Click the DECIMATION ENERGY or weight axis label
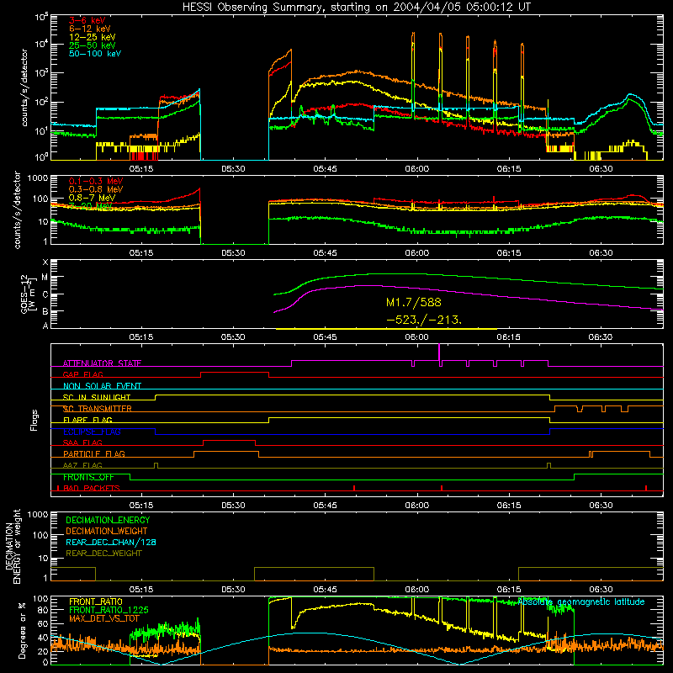This screenshot has height=673, width=673. [13, 546]
